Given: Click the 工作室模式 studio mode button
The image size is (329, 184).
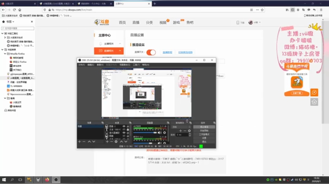Looking at the screenshot, I should pos(204,134).
